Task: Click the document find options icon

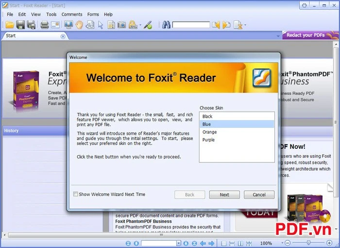Action: 238,25
